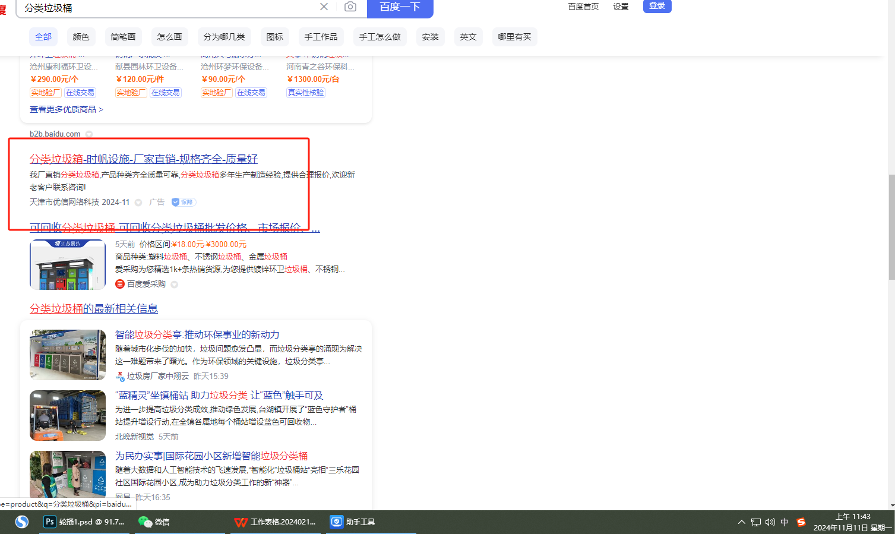This screenshot has width=895, height=534.
Task: Expand the hidden system tray icons chevron
Action: click(741, 522)
